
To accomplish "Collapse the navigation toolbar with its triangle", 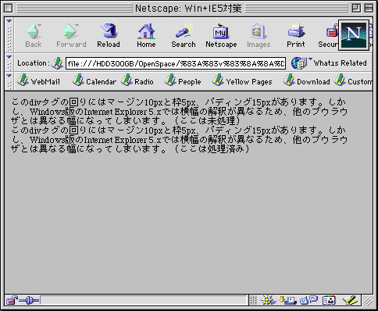I will (9, 21).
